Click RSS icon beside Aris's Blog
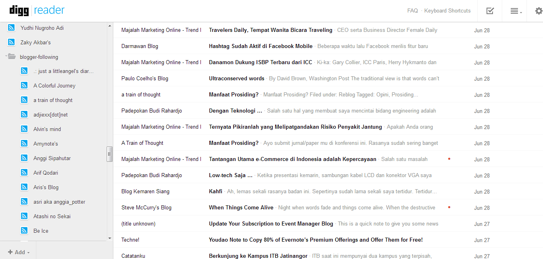This screenshot has width=543, height=259. pos(24,187)
